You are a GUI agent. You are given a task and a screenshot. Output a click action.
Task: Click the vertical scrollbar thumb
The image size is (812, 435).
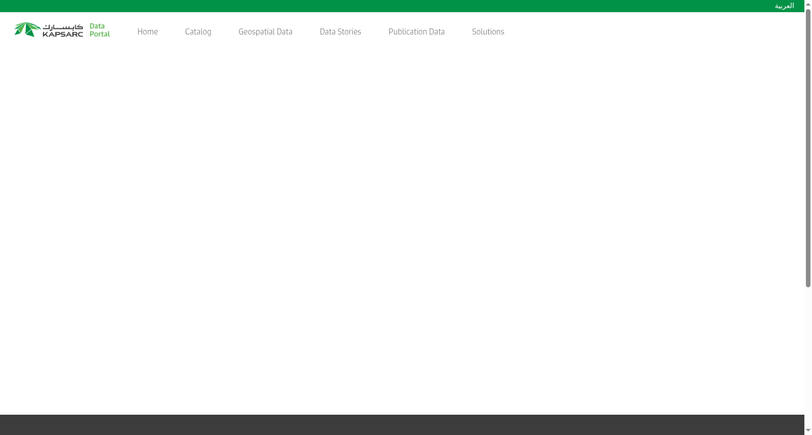pyautogui.click(x=808, y=148)
